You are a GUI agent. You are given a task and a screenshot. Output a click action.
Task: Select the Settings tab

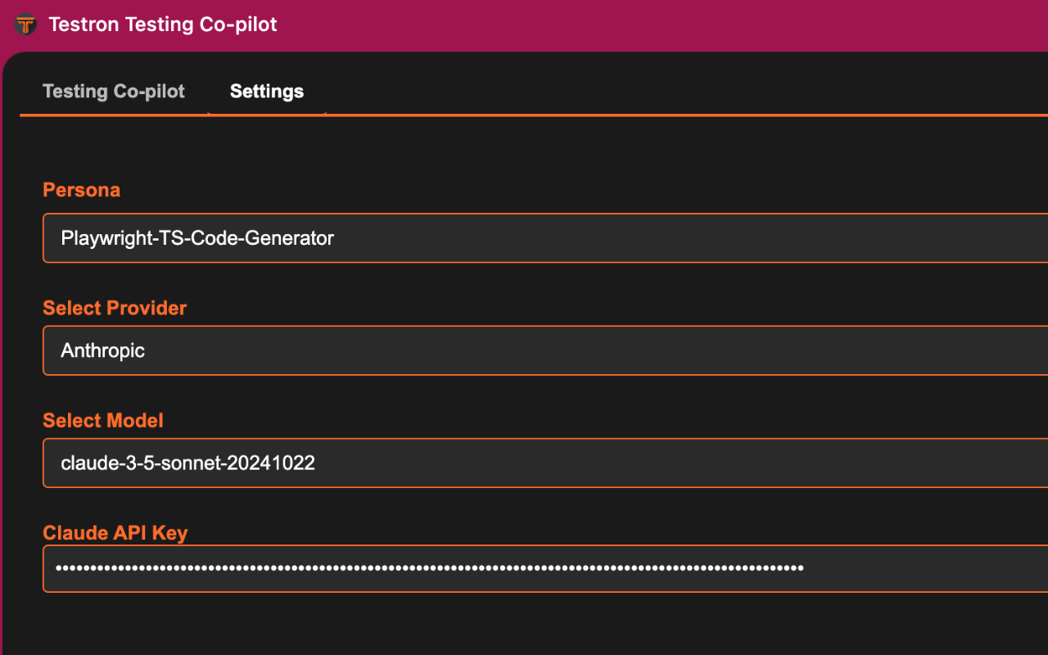(267, 91)
